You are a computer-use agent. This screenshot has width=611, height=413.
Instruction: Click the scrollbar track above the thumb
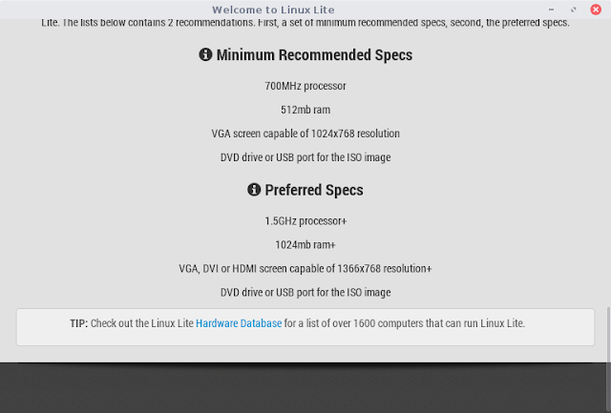608,163
